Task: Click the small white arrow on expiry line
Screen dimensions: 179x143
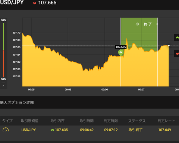Action: 157,24
